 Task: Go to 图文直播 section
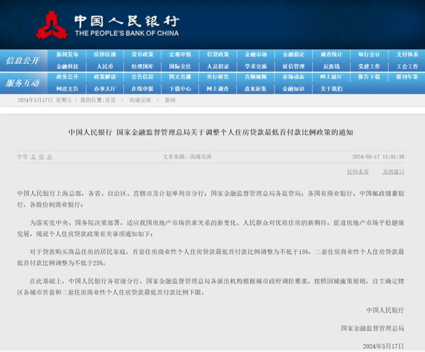(x=180, y=77)
